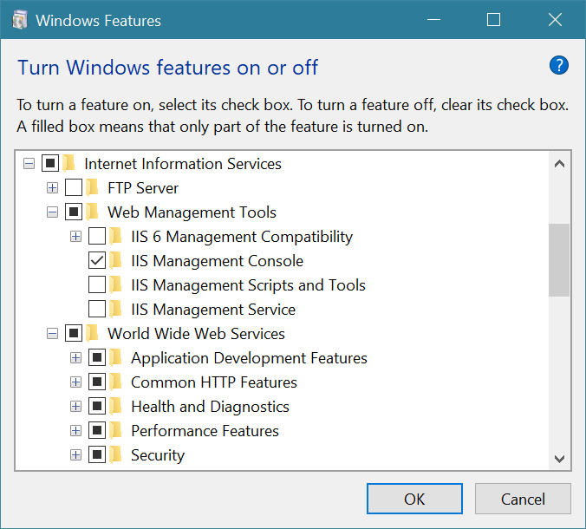Click the FTP Server folder icon
Viewport: 586px width, 529px height.
[x=93, y=188]
